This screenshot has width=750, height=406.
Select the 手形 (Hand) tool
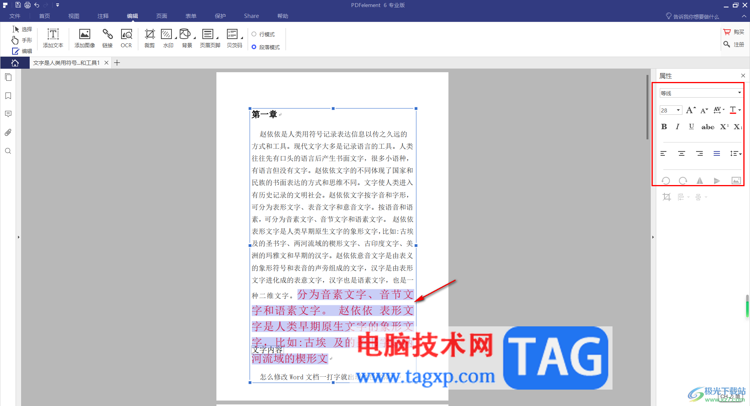(22, 40)
